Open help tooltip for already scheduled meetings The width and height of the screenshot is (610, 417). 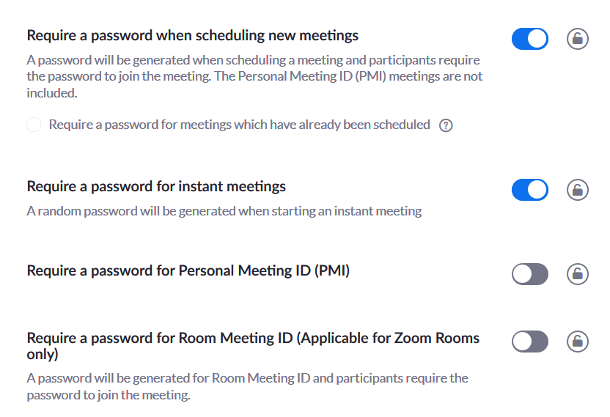pyautogui.click(x=446, y=125)
